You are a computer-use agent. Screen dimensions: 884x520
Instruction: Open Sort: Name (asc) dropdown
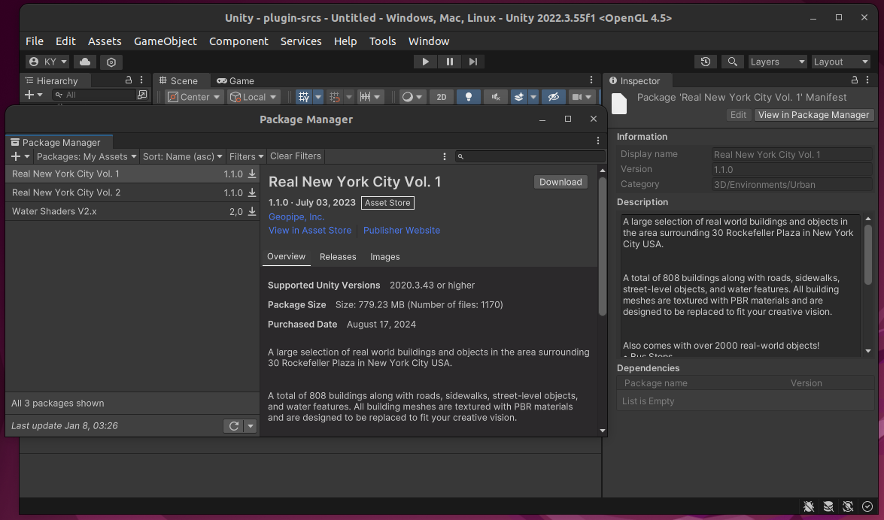(x=182, y=156)
